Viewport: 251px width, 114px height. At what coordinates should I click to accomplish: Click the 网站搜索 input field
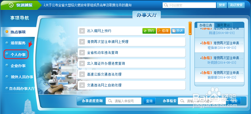[x=189, y=5]
